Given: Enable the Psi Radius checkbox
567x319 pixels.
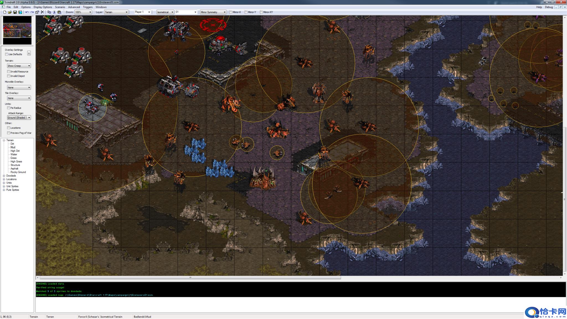Looking at the screenshot, I should tap(9, 108).
